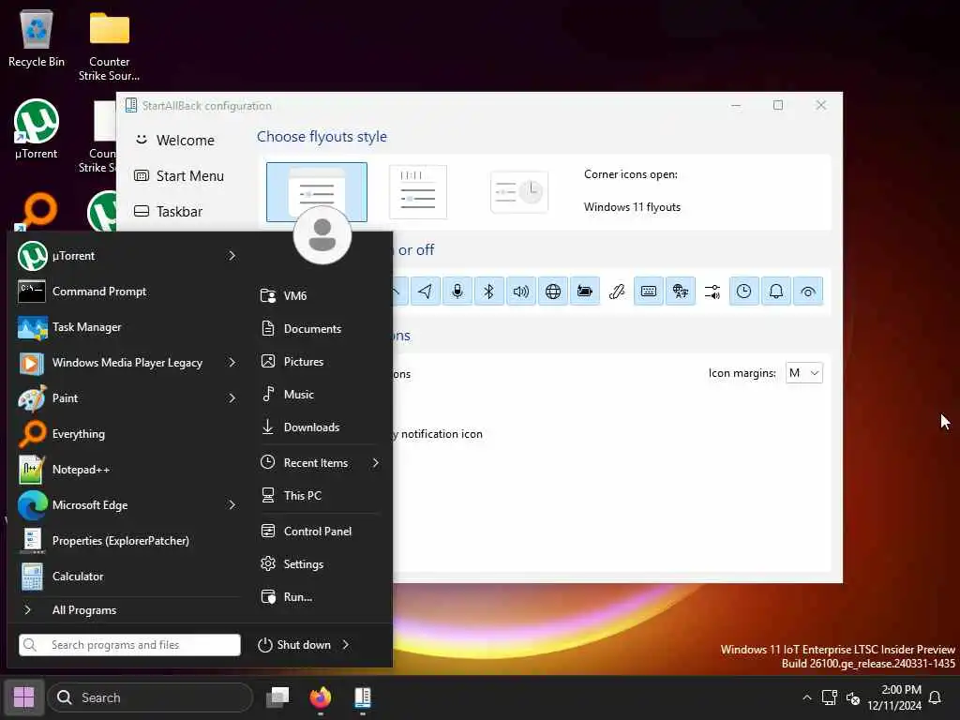Image resolution: width=960 pixels, height=720 pixels.
Task: Toggle the pen ink workspace icon
Action: click(x=617, y=292)
